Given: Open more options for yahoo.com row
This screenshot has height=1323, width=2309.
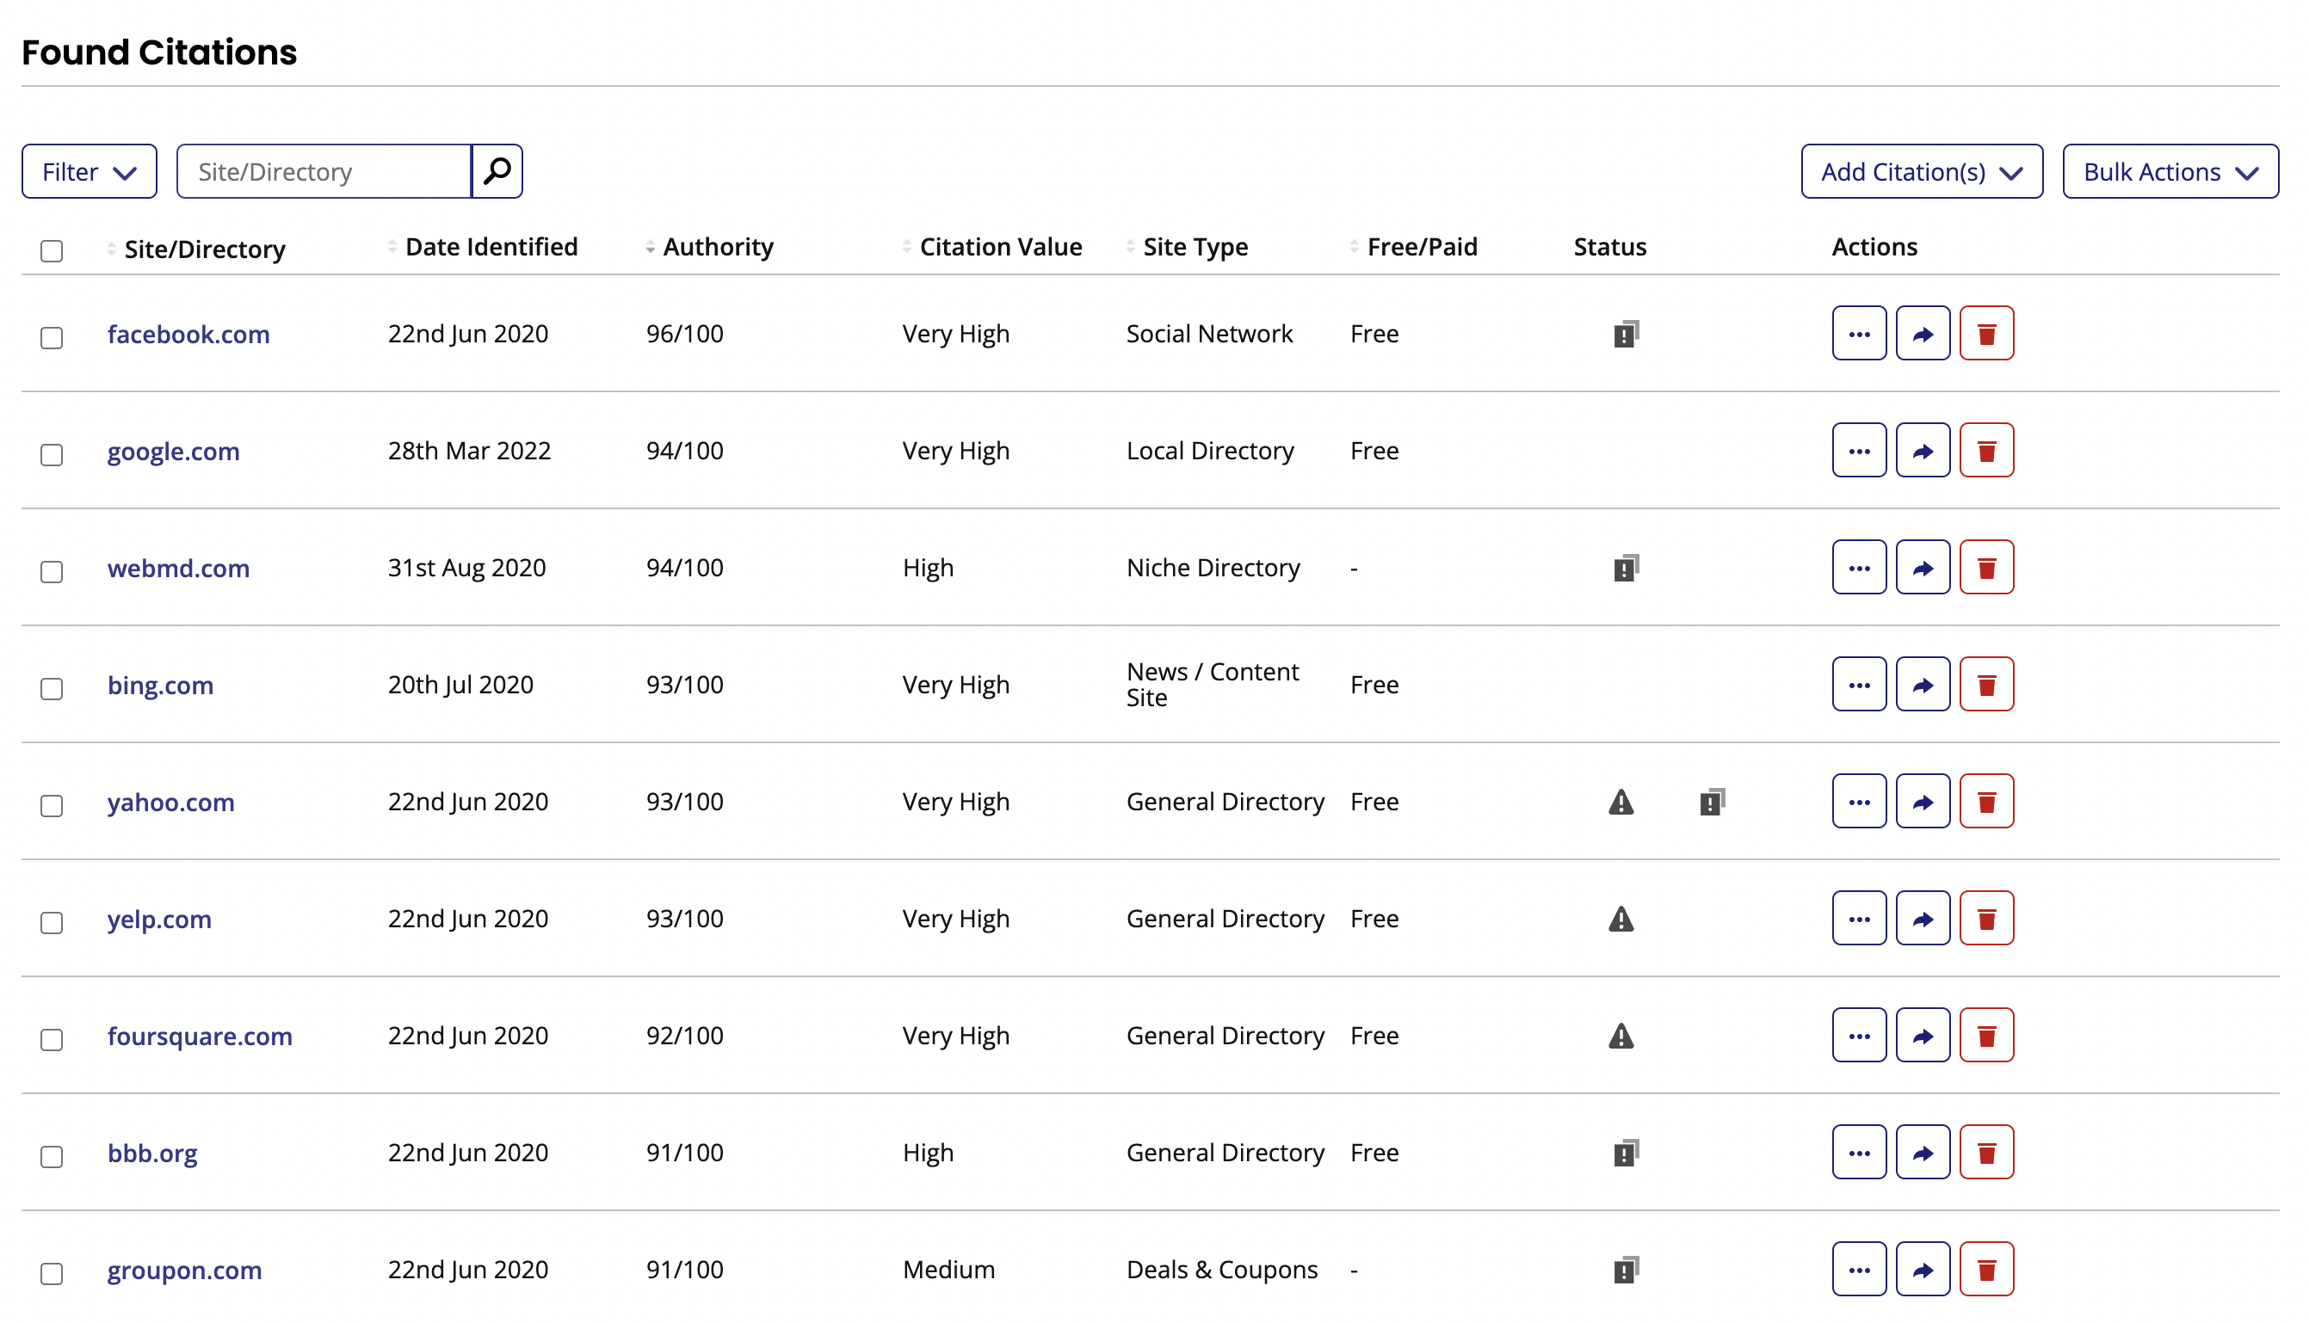Looking at the screenshot, I should pos(1859,803).
